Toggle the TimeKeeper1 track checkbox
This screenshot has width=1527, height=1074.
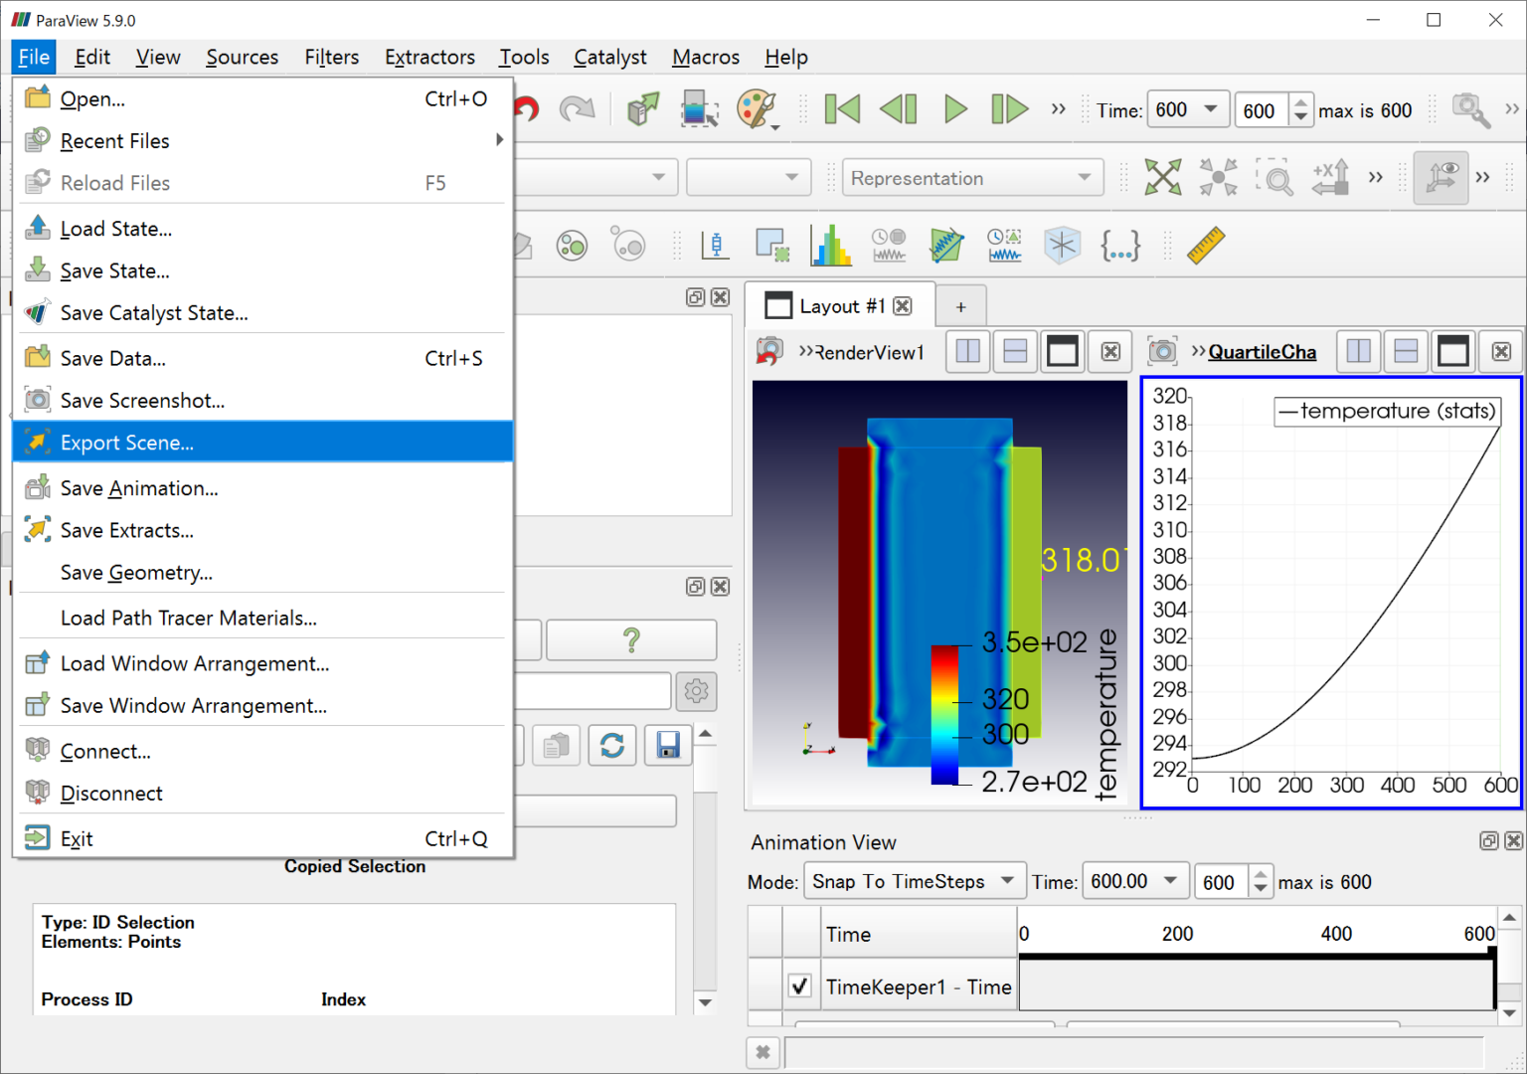coord(799,985)
